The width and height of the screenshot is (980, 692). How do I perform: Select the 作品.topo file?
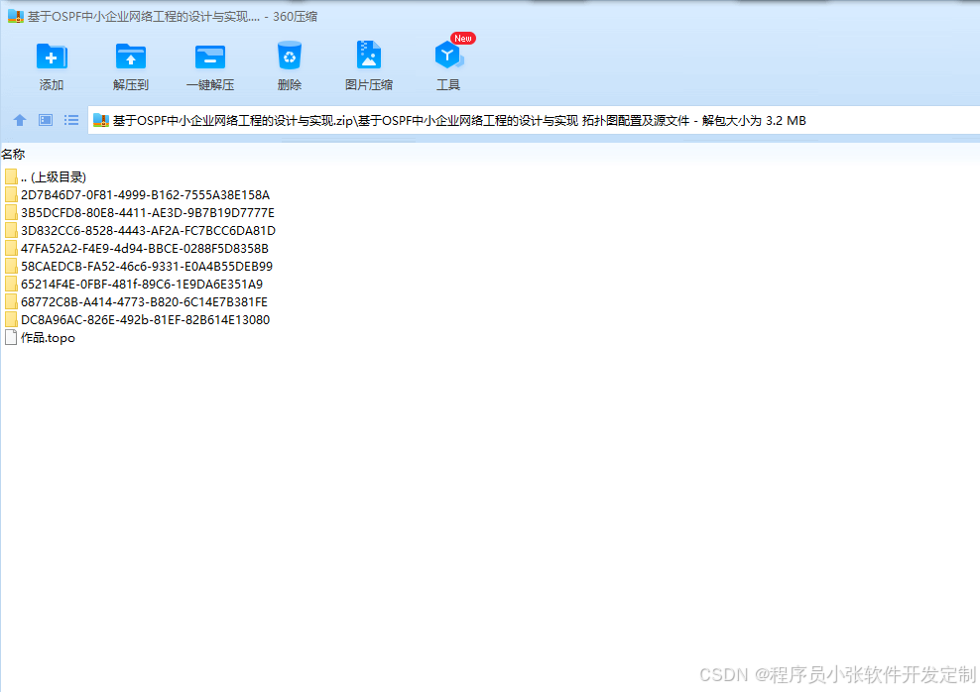[46, 337]
